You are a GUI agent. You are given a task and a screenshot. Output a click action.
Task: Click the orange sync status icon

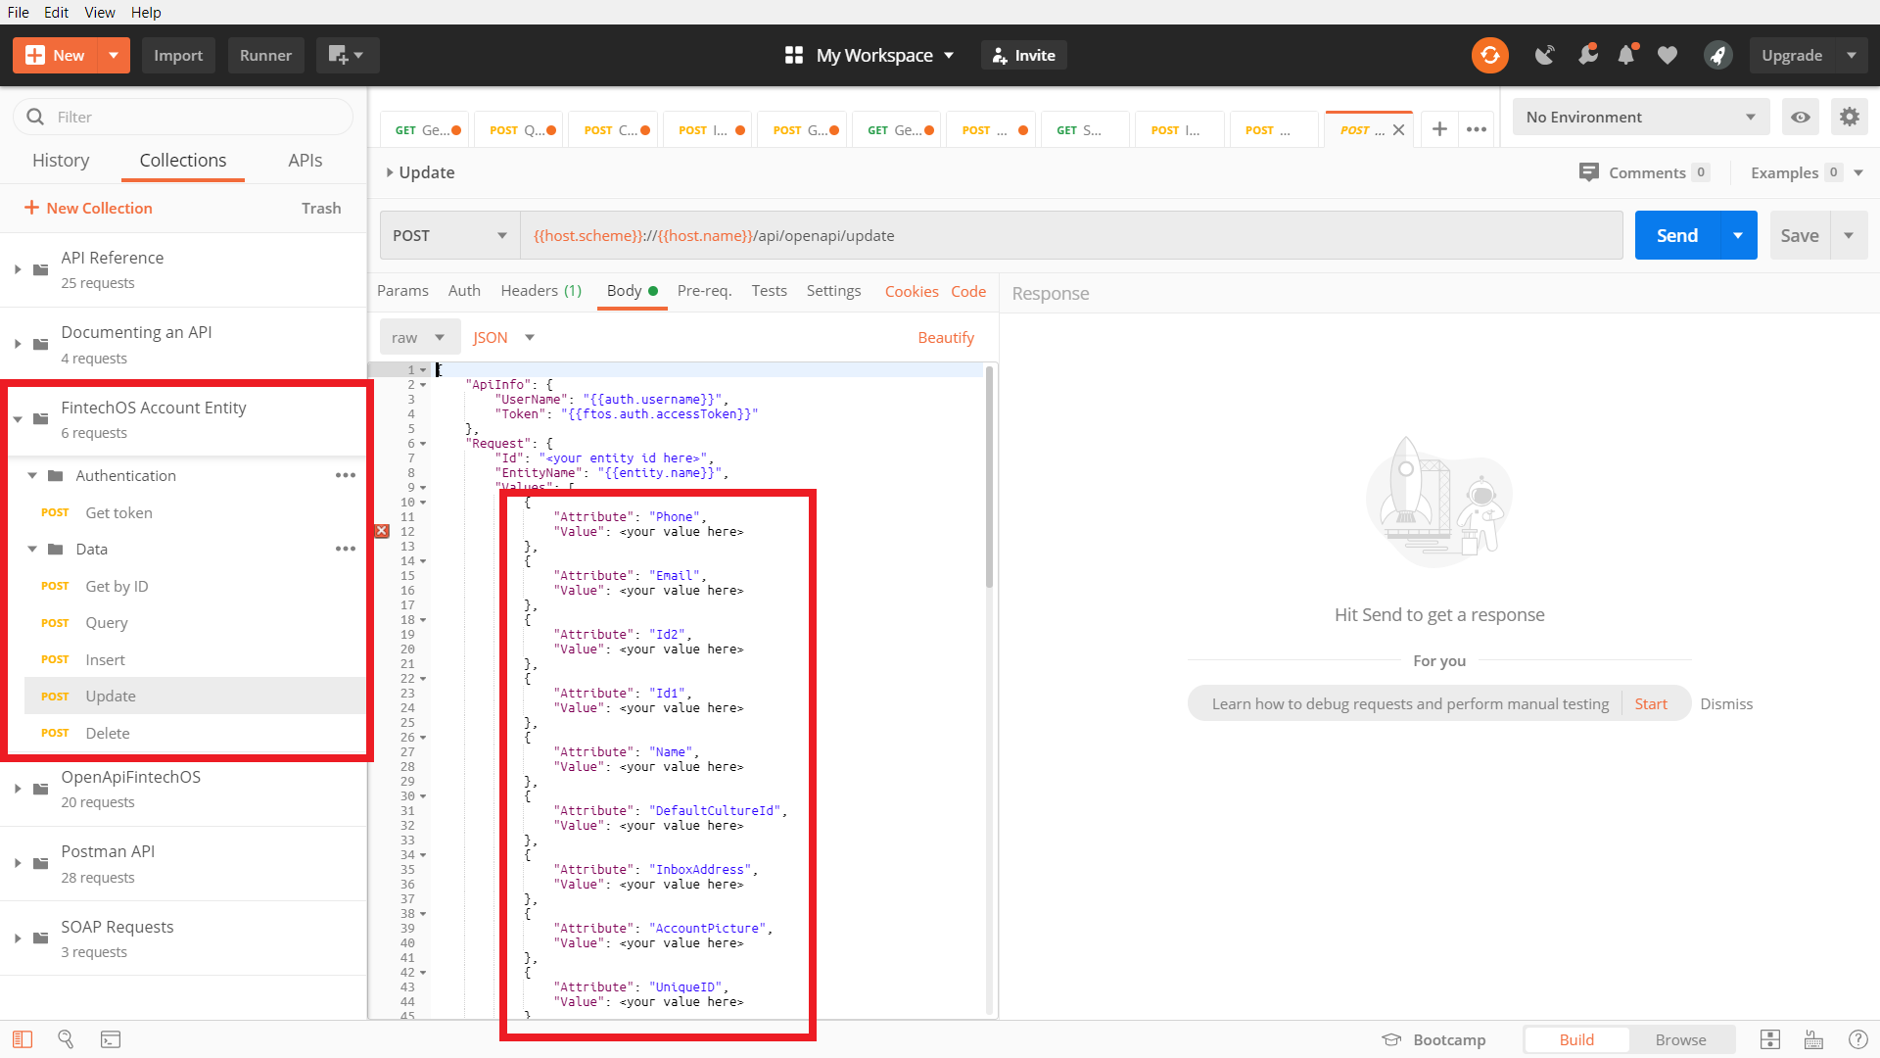(x=1489, y=55)
